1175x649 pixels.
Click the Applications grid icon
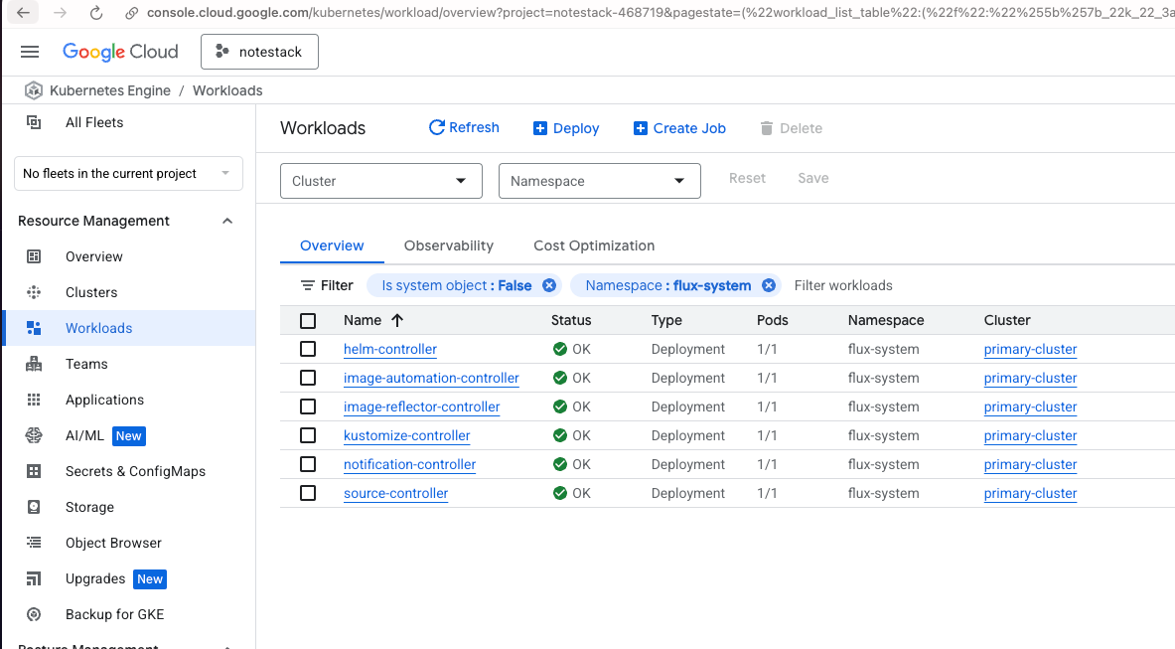click(34, 400)
